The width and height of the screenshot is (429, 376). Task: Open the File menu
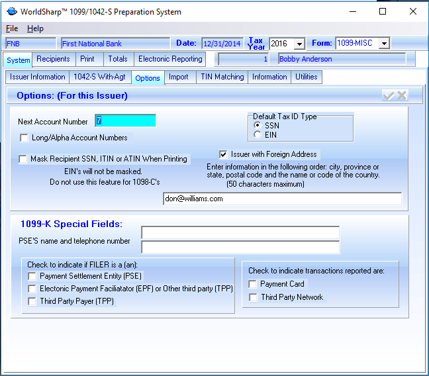[x=12, y=28]
